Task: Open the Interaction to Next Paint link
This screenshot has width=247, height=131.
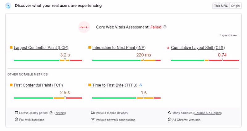Action: tap(119, 48)
